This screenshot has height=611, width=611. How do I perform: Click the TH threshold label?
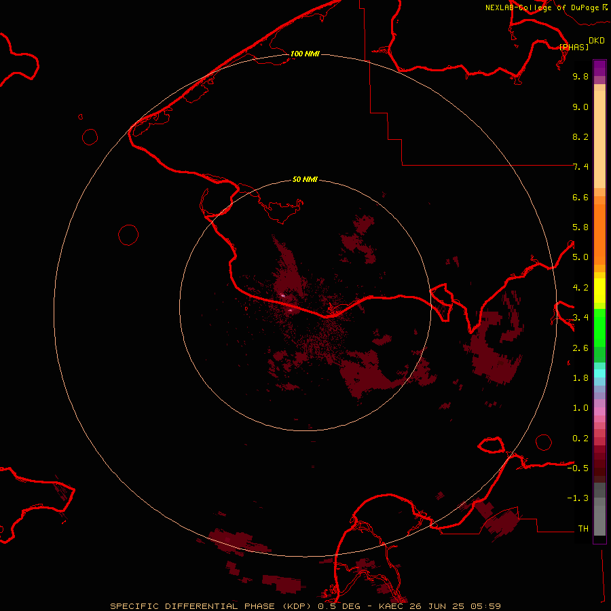[x=583, y=529]
